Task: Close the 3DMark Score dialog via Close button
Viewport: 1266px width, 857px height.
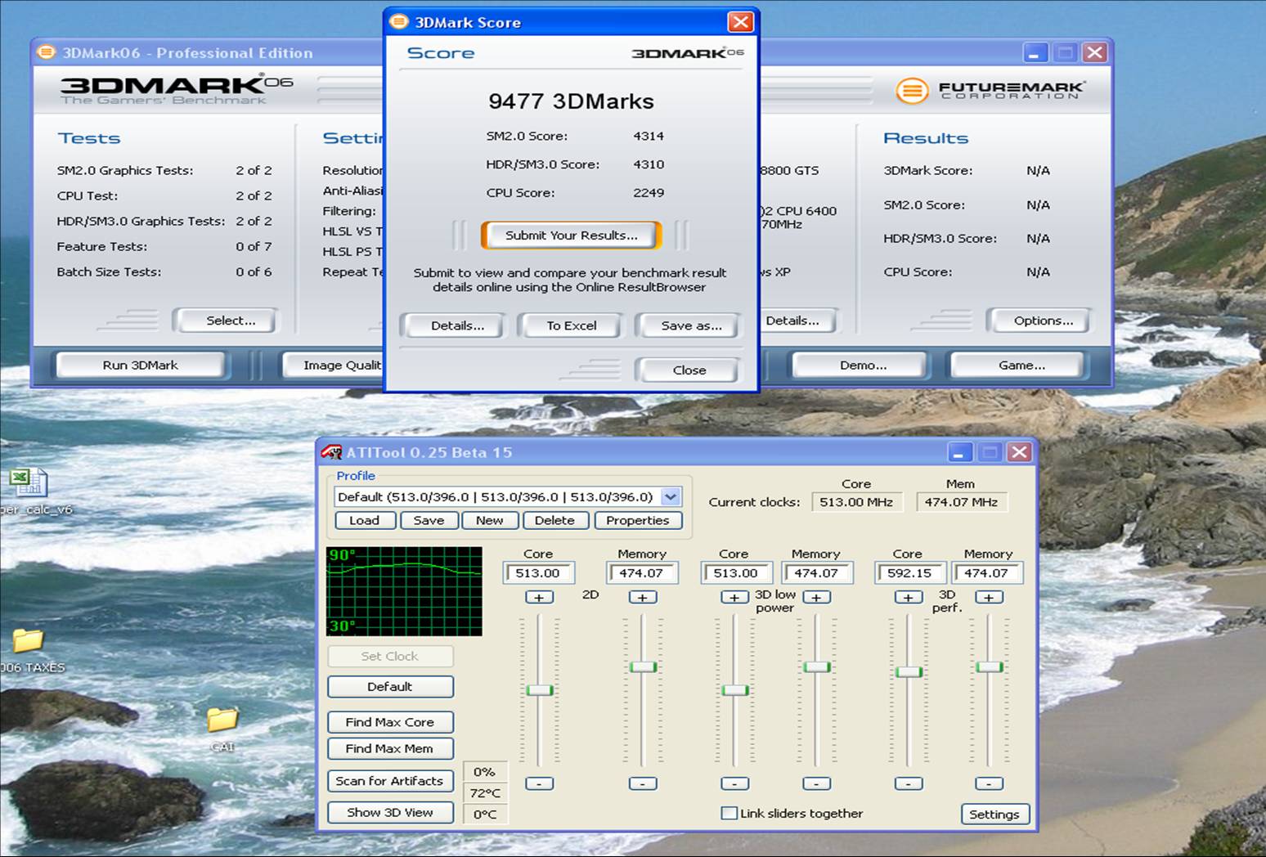Action: 689,370
